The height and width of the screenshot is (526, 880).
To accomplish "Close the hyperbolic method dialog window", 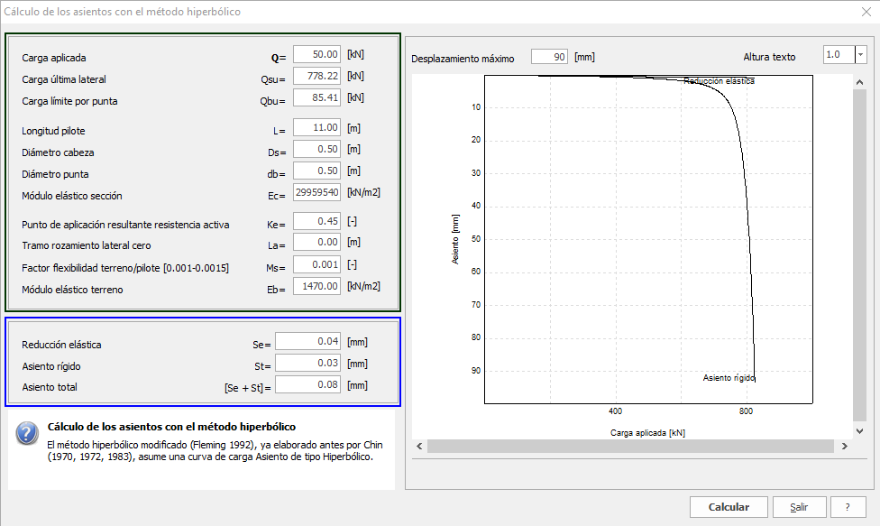I will pyautogui.click(x=866, y=12).
